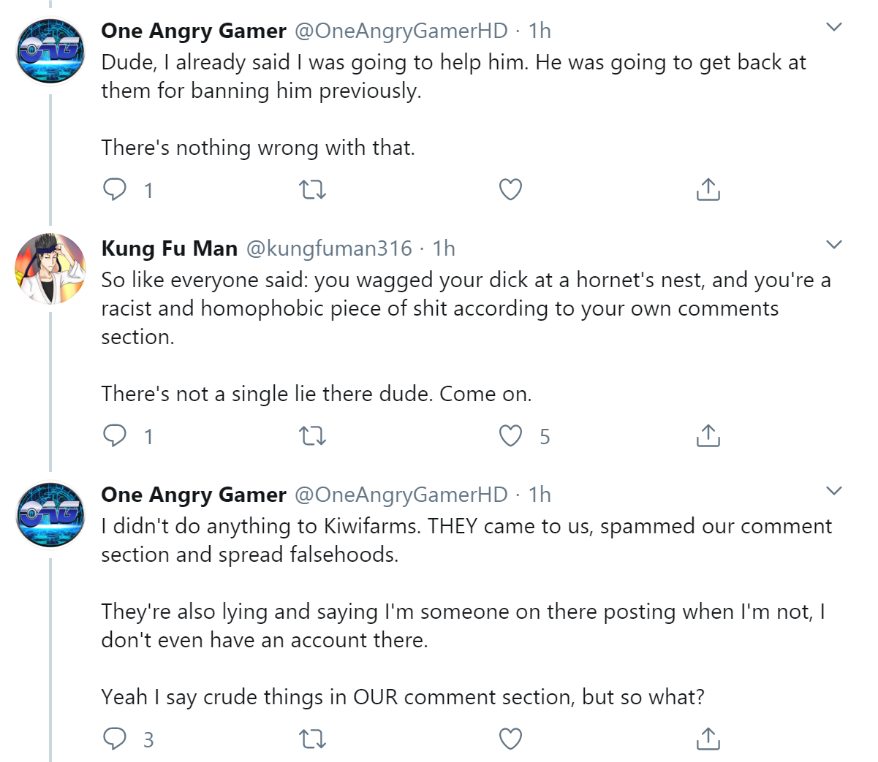Image resolution: width=878 pixels, height=762 pixels.
Task: Expand the options caret on Kung Fu Man's tweet
Action: click(x=834, y=244)
